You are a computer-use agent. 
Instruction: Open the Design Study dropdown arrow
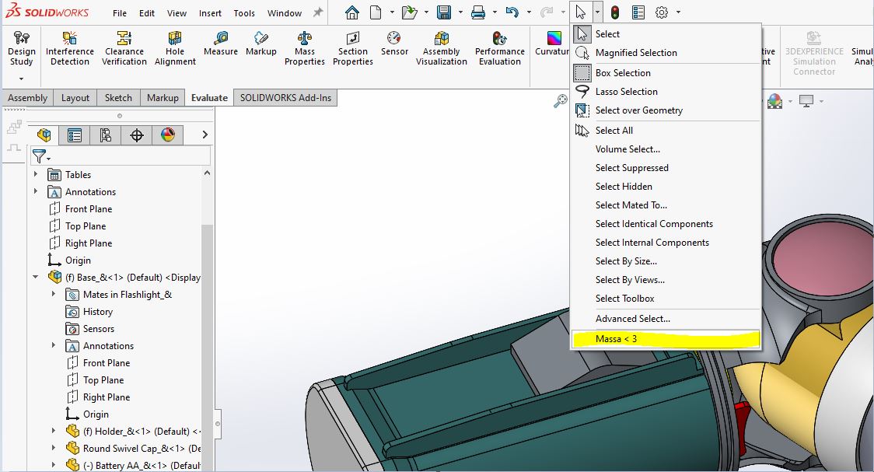click(21, 79)
